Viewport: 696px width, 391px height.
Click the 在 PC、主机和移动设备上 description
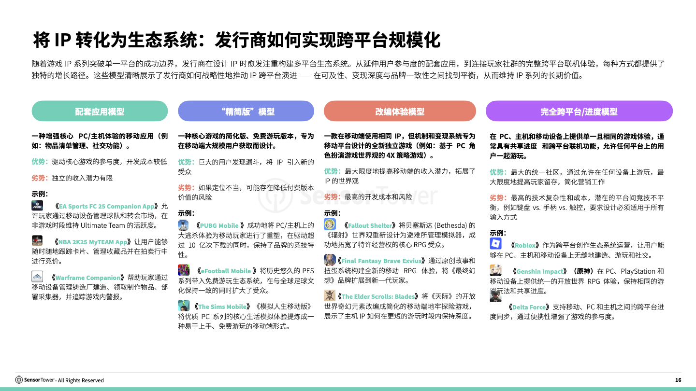[577, 146]
